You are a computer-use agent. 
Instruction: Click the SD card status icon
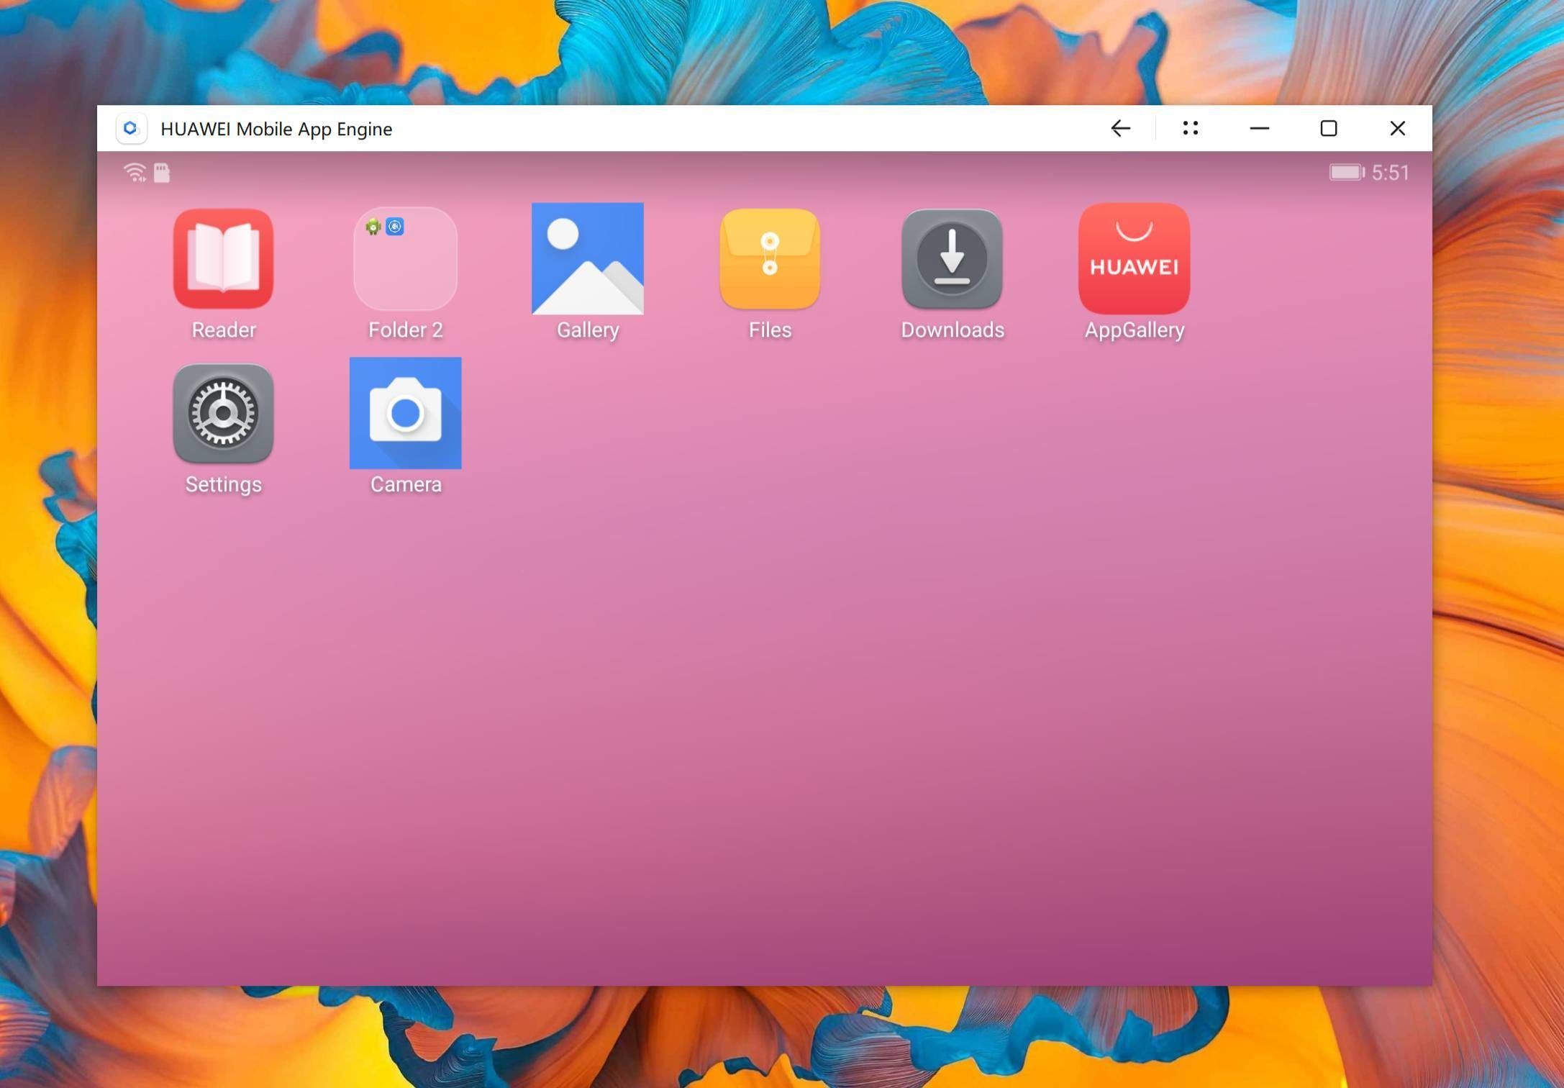(162, 173)
